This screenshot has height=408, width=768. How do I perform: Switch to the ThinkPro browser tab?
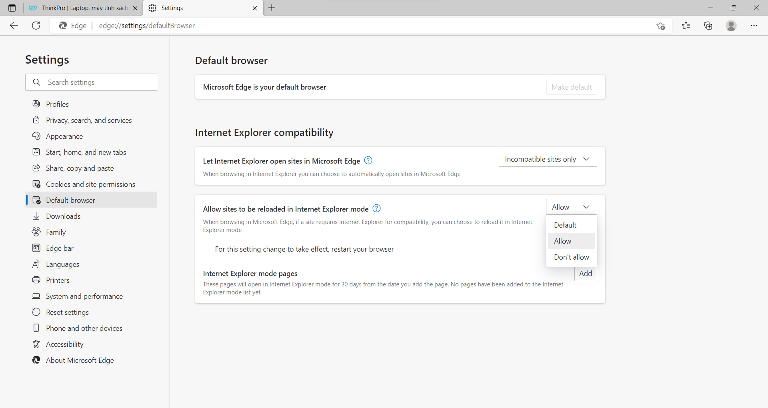(83, 8)
